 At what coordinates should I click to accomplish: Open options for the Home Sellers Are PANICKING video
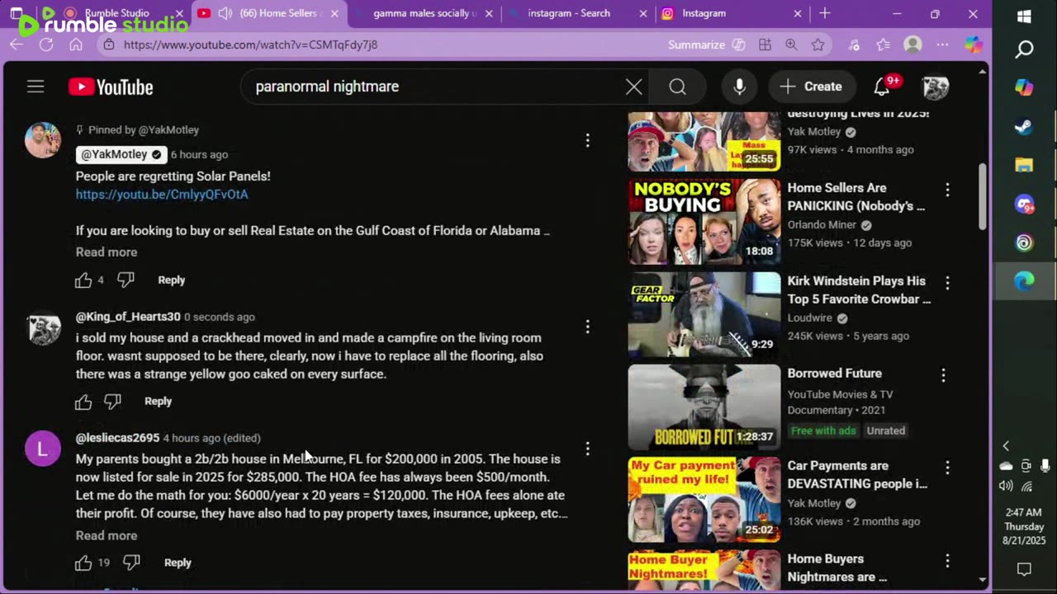coord(947,190)
